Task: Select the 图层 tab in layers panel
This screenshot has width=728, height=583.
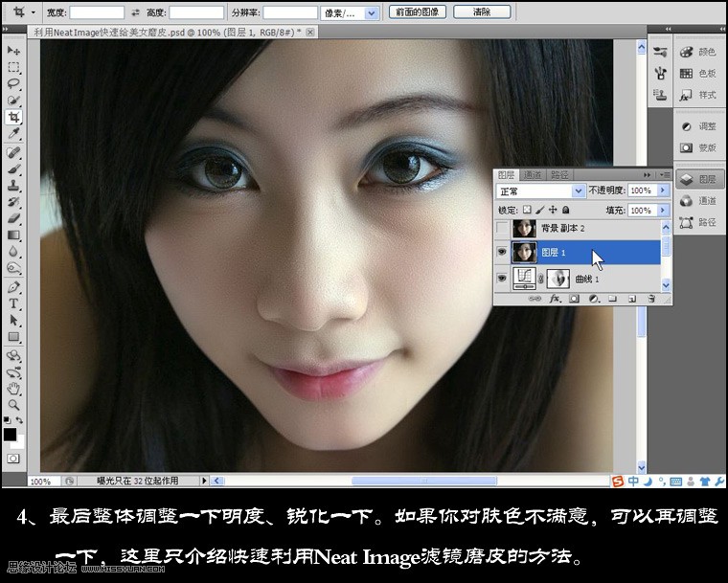Action: [506, 175]
